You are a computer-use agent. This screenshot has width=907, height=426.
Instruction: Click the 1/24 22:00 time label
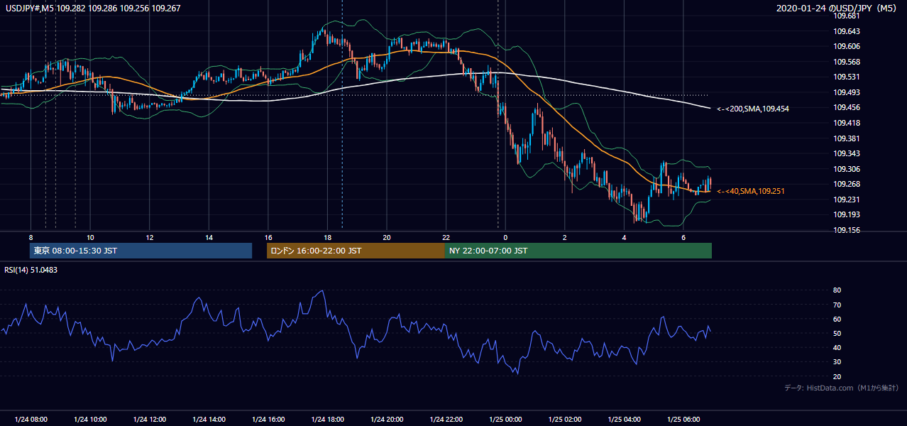pos(446,420)
